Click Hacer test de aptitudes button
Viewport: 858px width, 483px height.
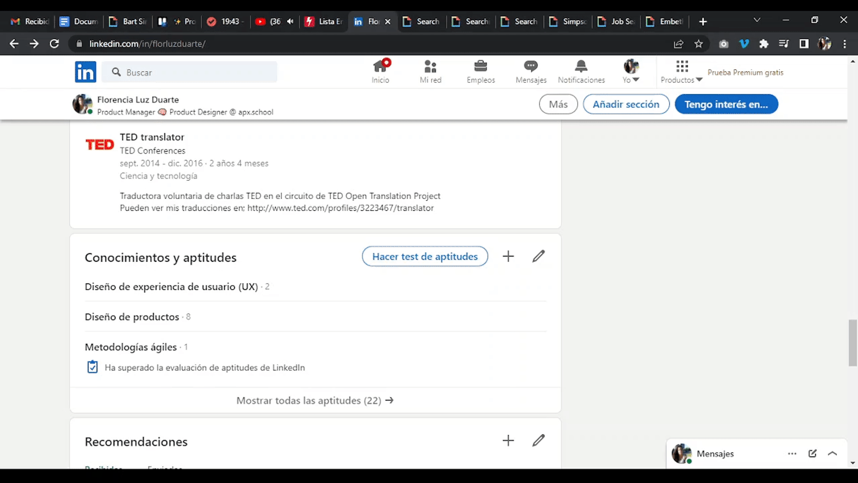coord(425,256)
